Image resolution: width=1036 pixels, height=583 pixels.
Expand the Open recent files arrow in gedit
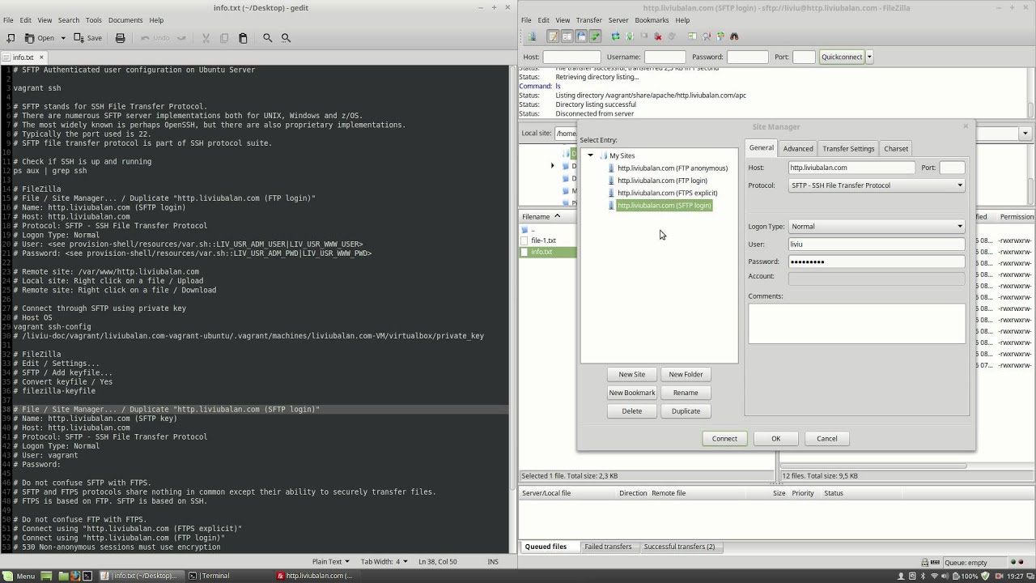[63, 38]
